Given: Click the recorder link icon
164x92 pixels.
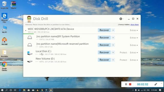Looking at the screenshot, I should point(156,84).
